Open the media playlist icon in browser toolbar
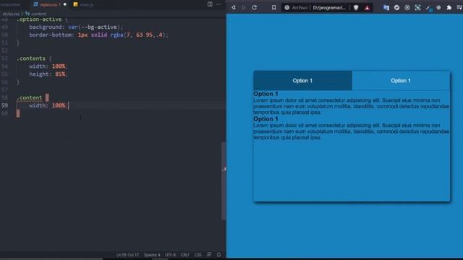463x260 pixels. click(x=459, y=8)
